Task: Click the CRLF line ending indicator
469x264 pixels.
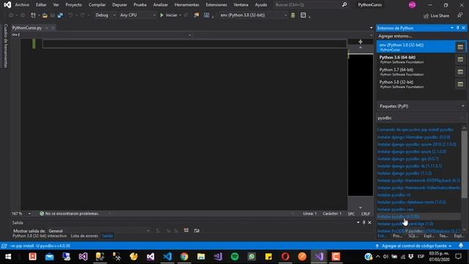Action: point(365,213)
